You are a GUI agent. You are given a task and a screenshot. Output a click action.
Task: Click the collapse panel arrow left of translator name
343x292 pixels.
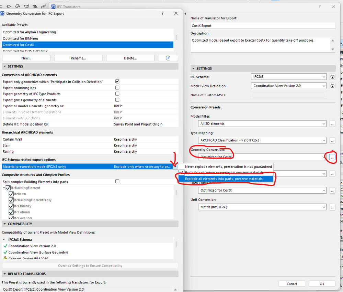pos(185,13)
